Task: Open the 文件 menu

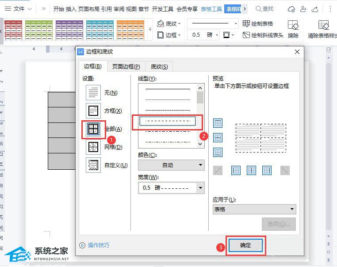Action: point(18,9)
